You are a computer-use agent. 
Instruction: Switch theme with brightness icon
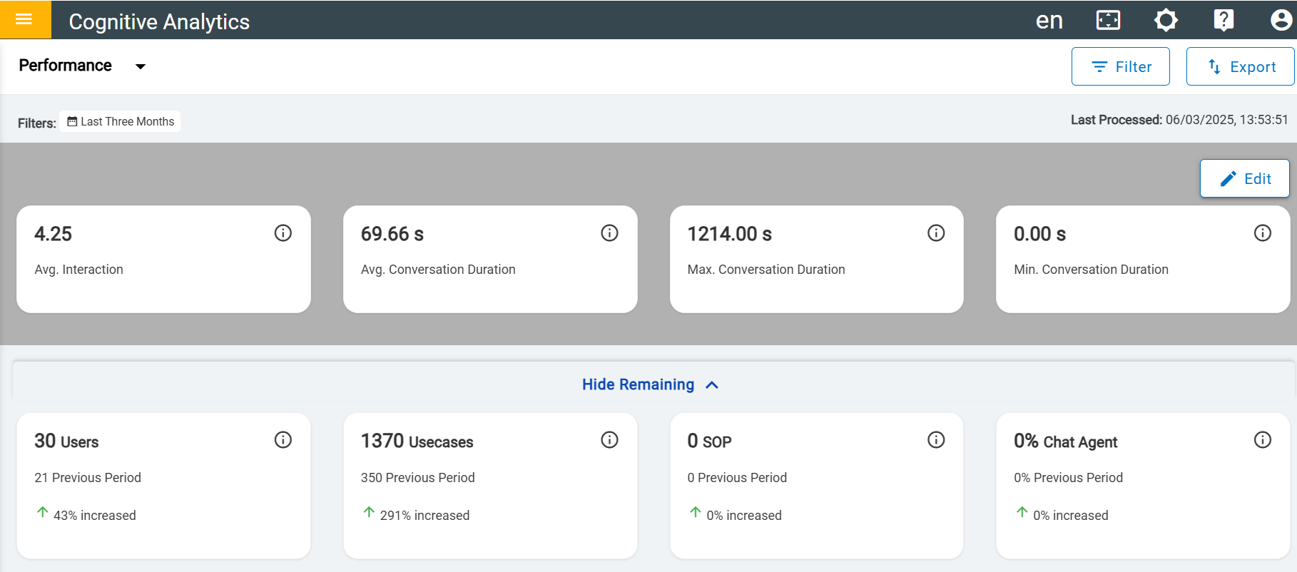pyautogui.click(x=1166, y=20)
